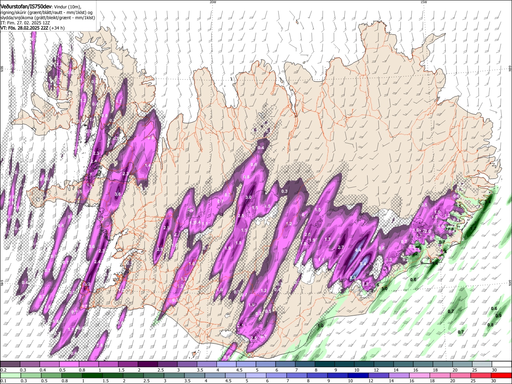The width and height of the screenshot is (512, 384).
Task: Select the '12' label under the snow legend
Action: tap(376, 370)
